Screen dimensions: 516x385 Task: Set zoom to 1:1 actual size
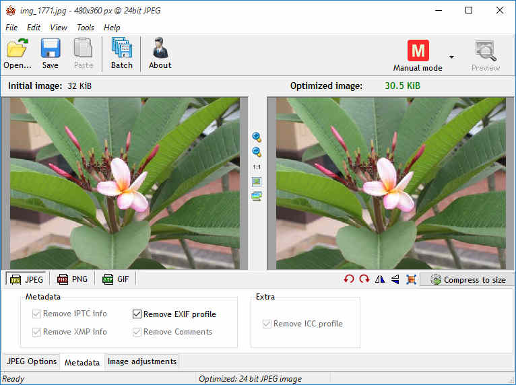[257, 167]
